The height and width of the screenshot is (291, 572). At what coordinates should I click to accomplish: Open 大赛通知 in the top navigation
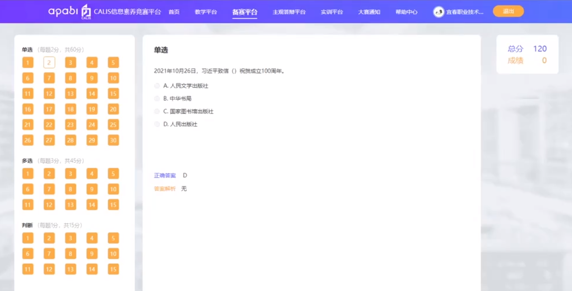369,12
